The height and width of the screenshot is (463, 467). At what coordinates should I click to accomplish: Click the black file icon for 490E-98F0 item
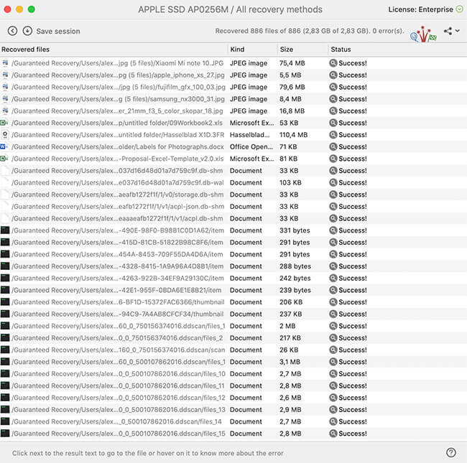5,230
